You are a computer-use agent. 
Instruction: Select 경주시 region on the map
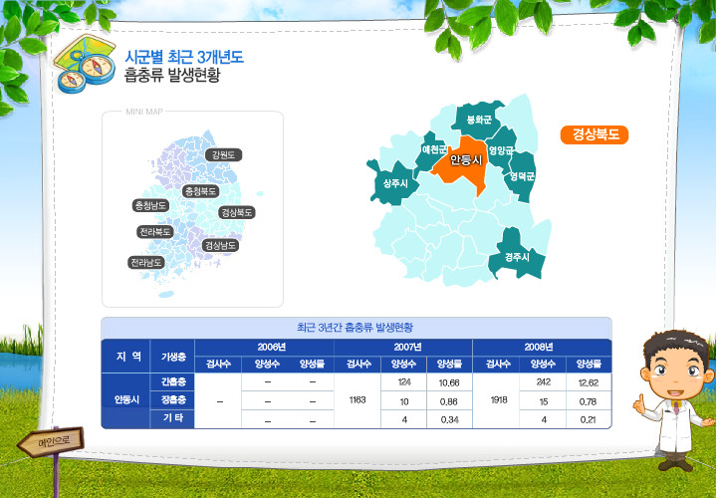[x=515, y=256]
